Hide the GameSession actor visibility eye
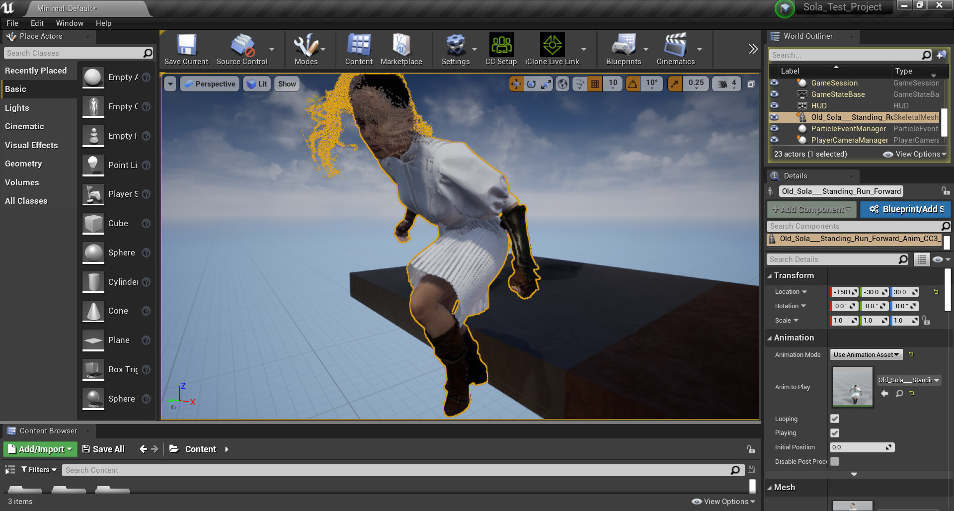 [x=774, y=83]
